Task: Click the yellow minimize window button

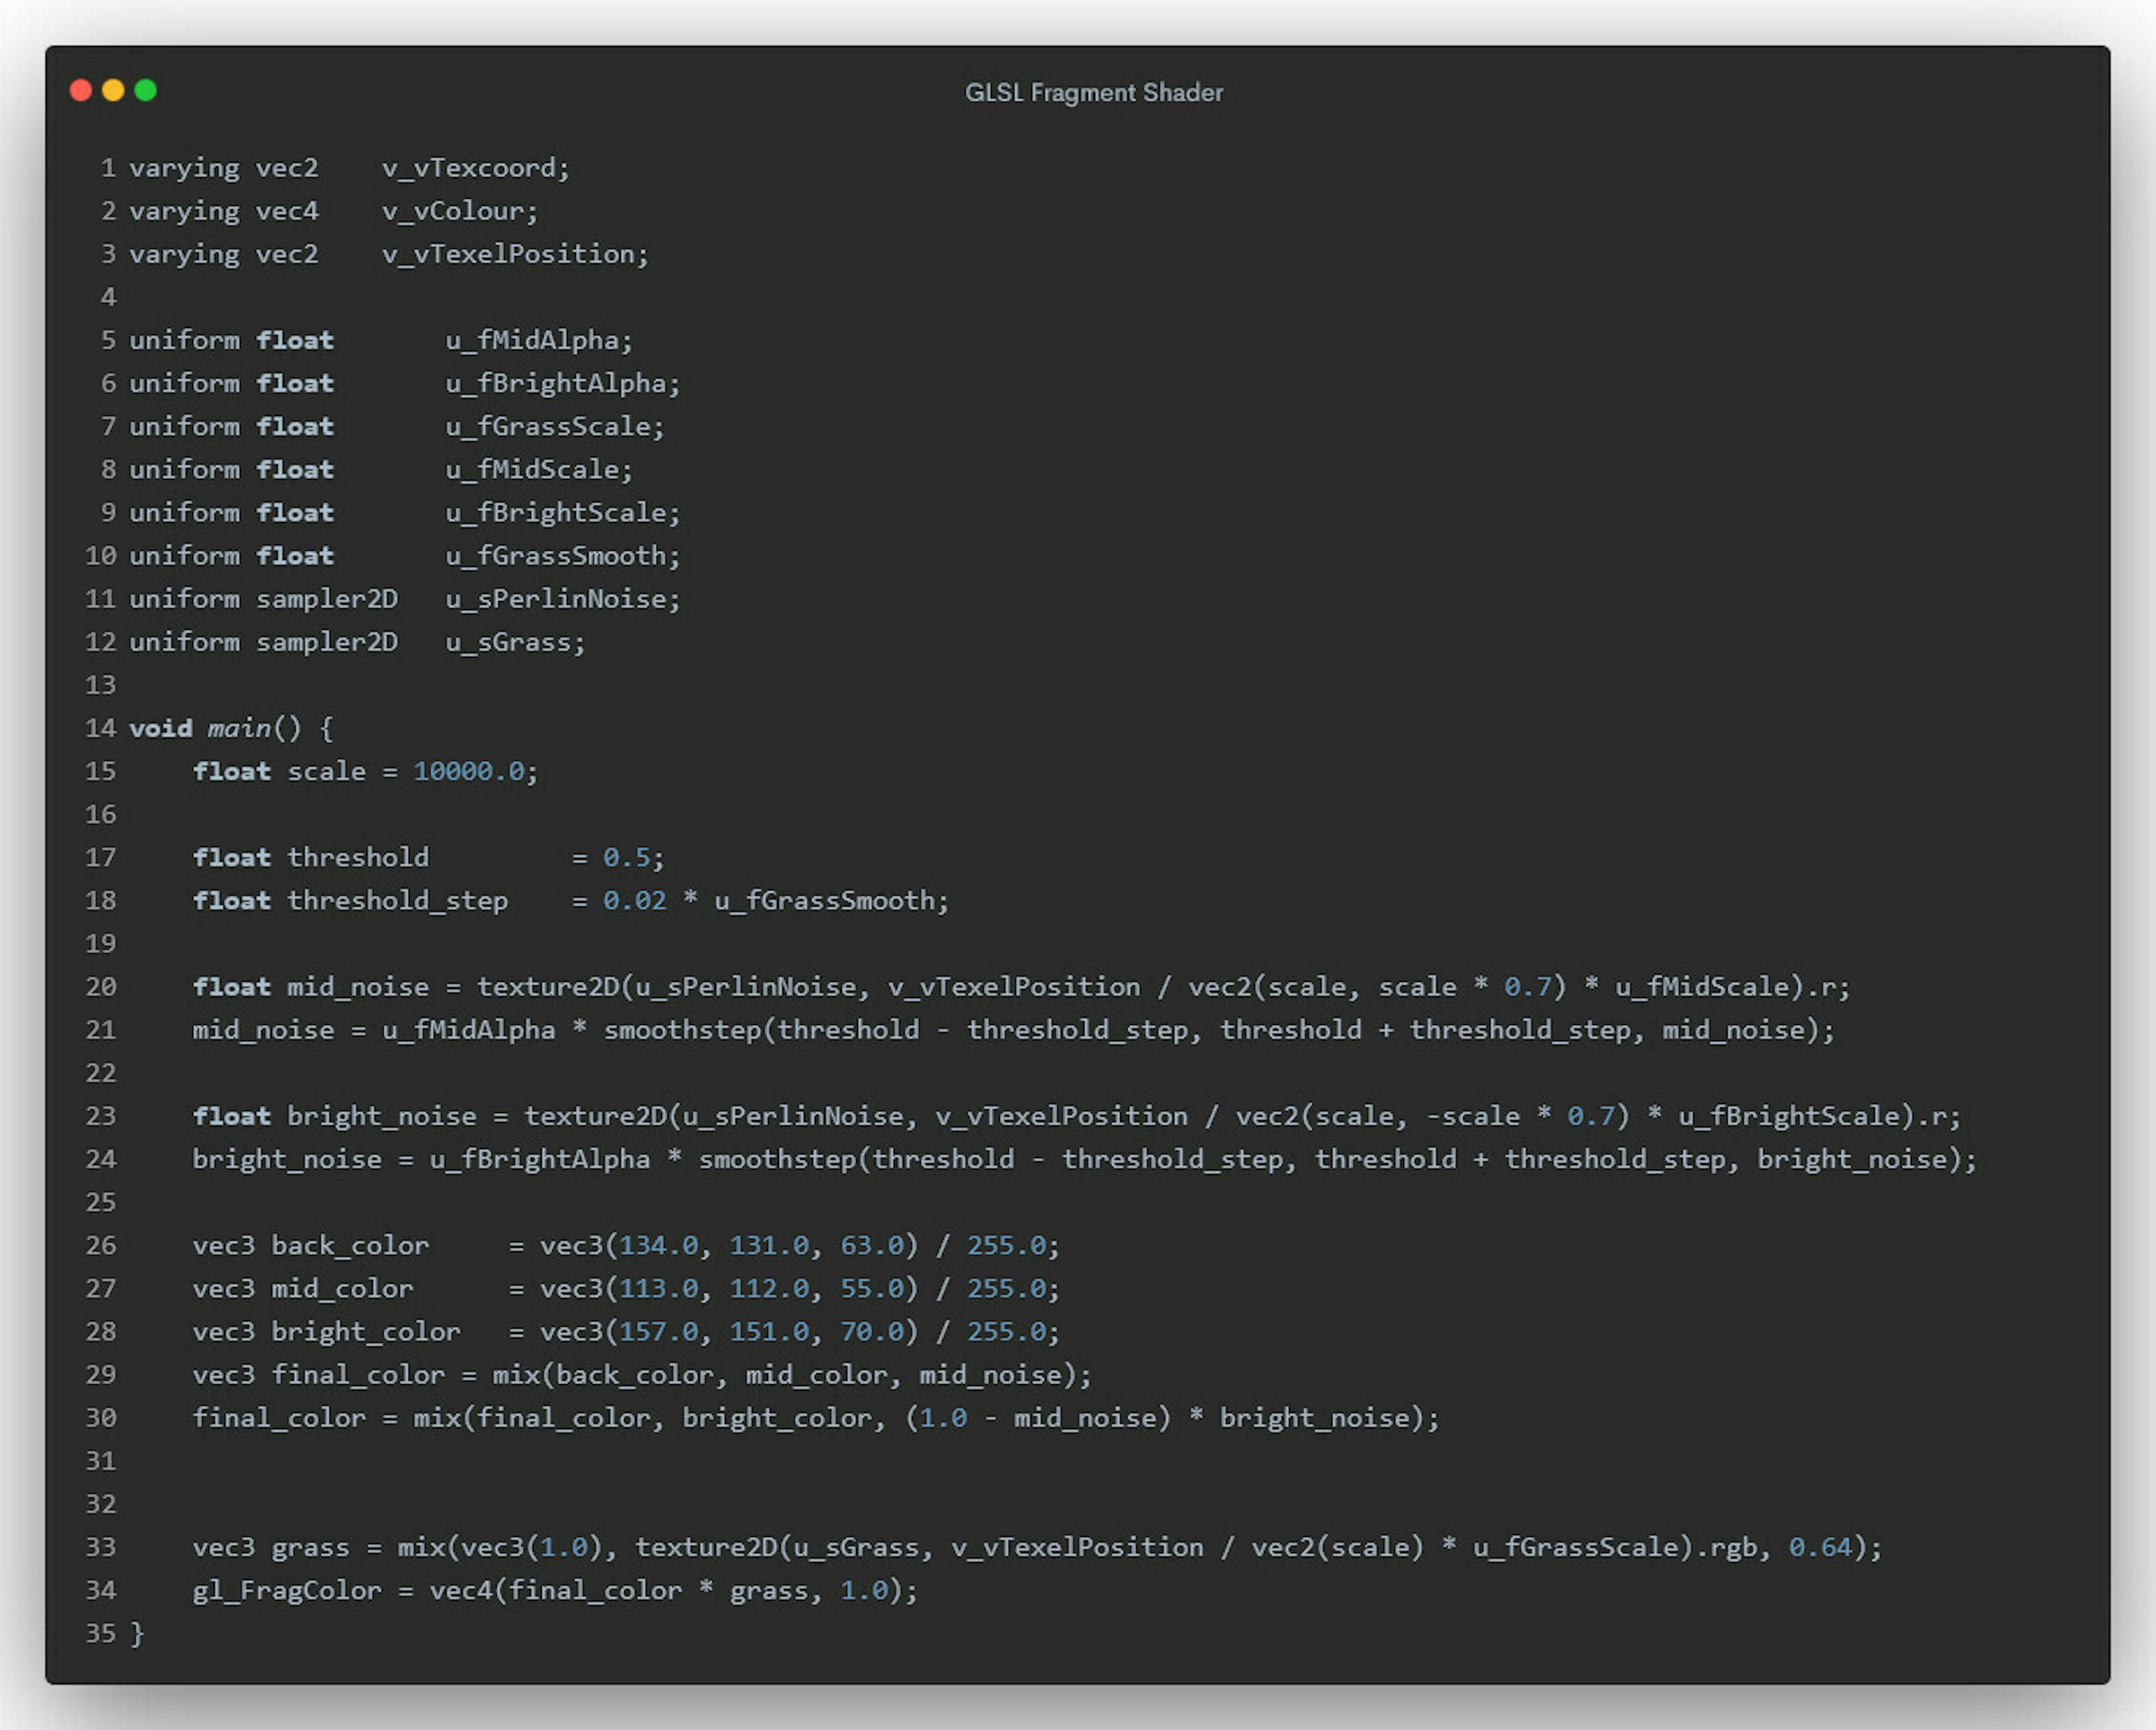Action: (x=113, y=91)
